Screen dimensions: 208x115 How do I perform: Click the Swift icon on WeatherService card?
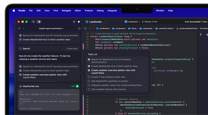coord(21,86)
